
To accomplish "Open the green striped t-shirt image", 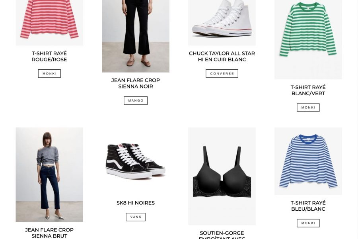I will [308, 39].
